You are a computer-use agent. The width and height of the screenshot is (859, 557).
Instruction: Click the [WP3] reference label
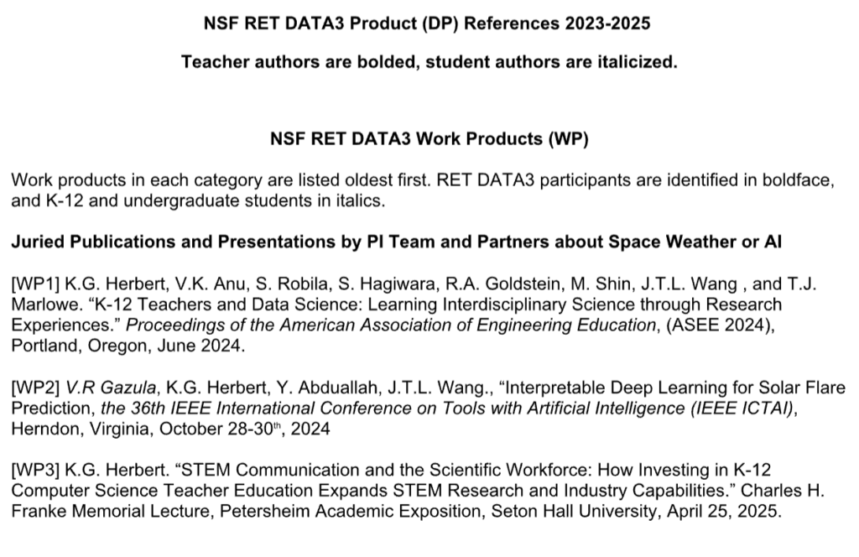coord(33,475)
